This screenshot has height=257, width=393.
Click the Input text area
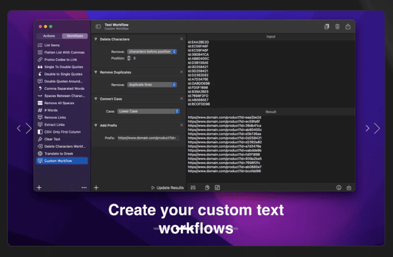coord(271,74)
